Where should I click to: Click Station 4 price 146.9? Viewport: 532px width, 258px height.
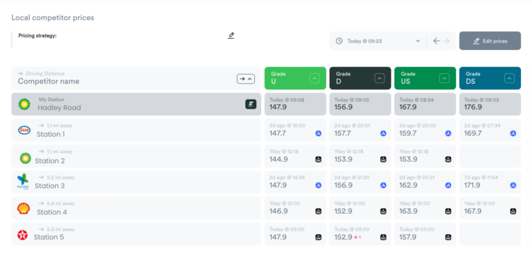[x=278, y=211]
